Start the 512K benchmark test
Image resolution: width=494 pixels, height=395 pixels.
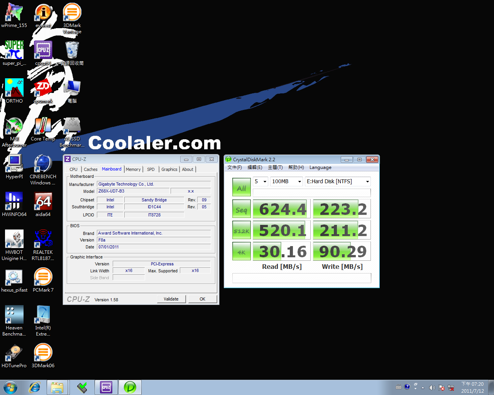pos(242,230)
